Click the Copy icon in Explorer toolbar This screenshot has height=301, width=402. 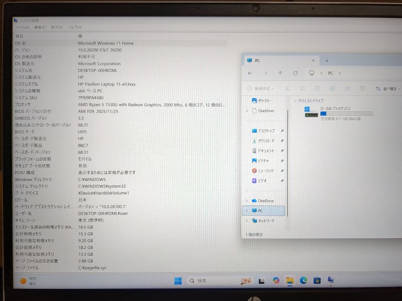click(302, 89)
